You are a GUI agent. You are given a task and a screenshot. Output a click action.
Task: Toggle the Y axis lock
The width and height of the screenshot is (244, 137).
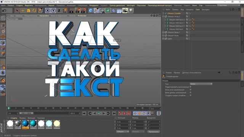(53, 11)
